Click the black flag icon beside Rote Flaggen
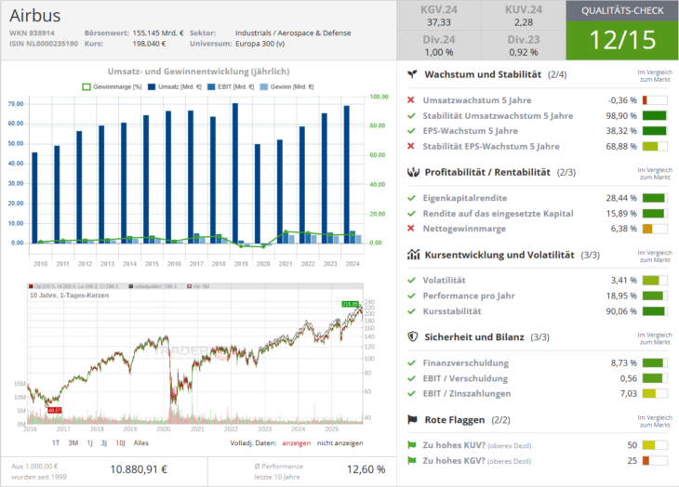 tap(412, 419)
